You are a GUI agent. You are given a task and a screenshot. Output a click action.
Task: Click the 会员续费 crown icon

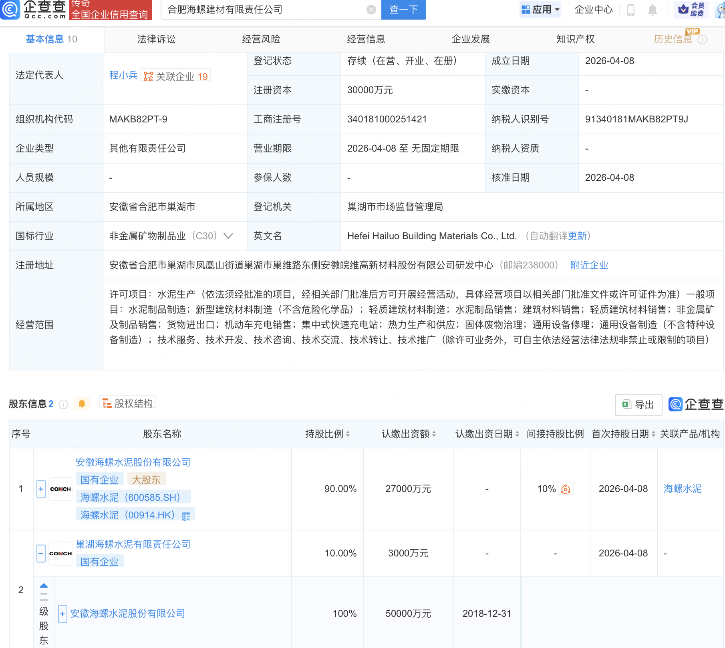(x=683, y=10)
